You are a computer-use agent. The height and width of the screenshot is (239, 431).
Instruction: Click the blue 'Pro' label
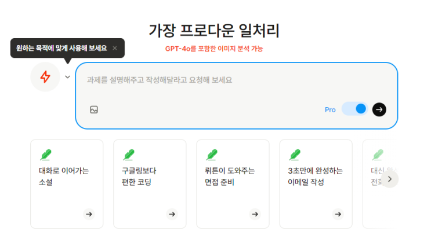pos(330,110)
